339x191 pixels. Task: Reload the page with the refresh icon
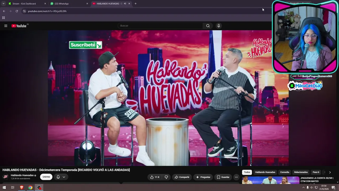click(x=17, y=11)
